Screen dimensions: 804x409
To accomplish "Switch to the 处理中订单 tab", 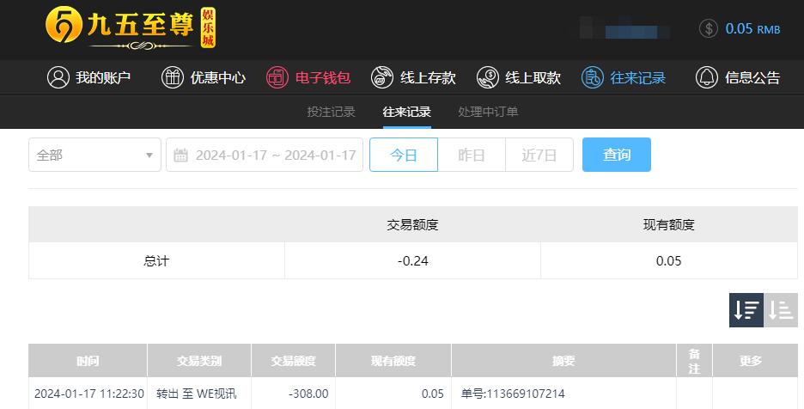I will pyautogui.click(x=488, y=112).
